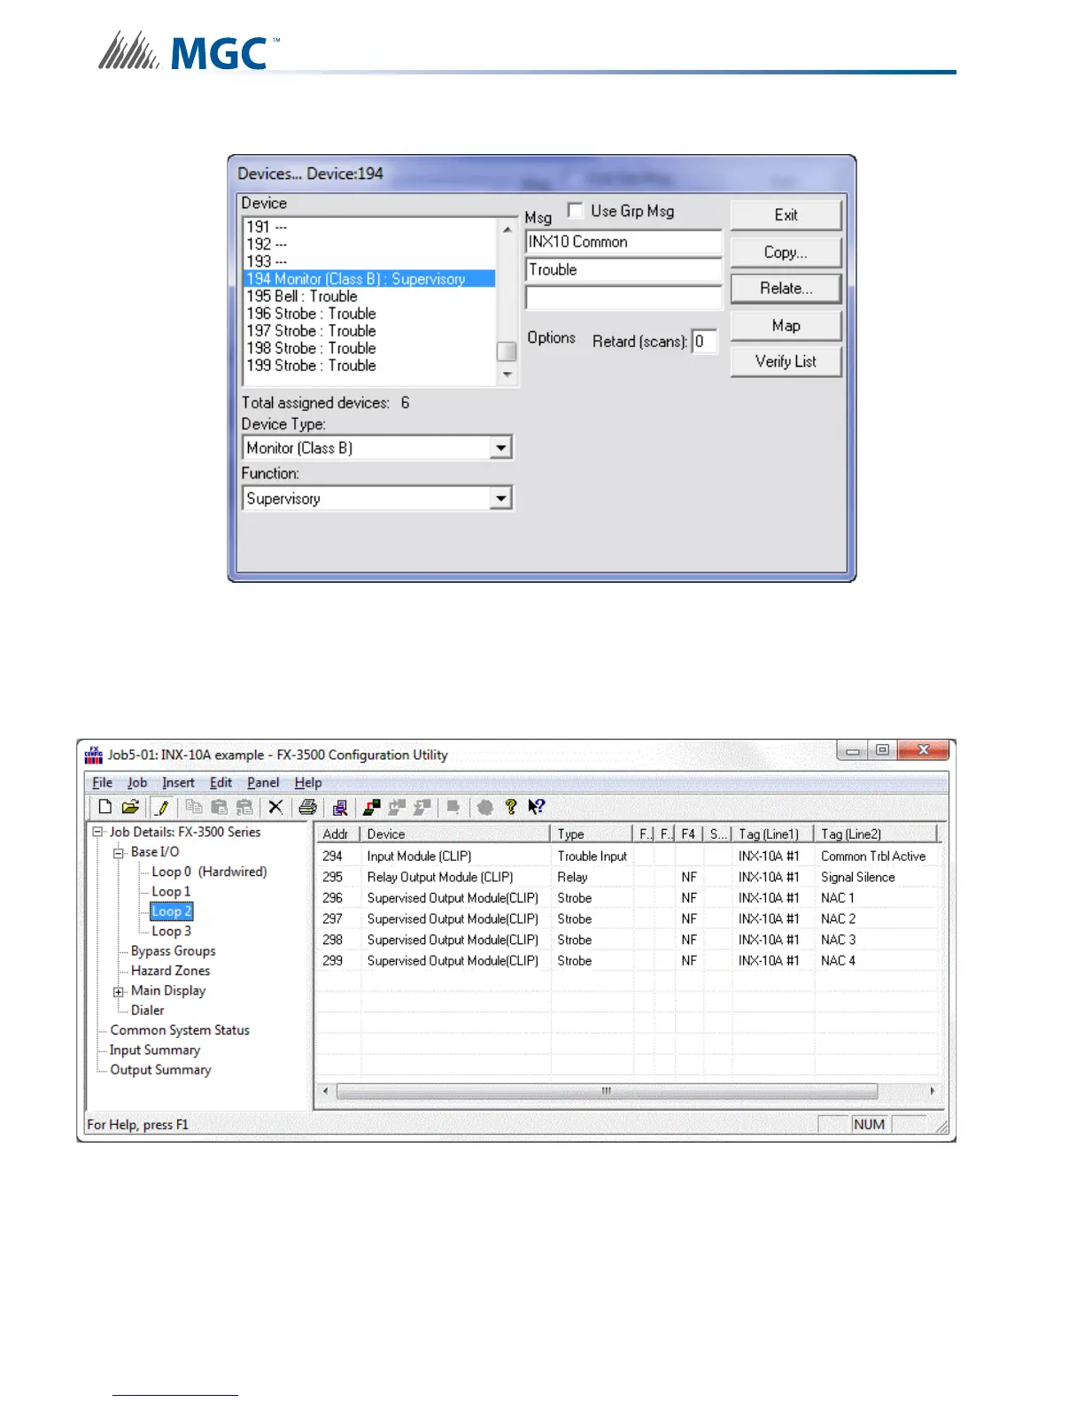Image resolution: width=1084 pixels, height=1403 pixels.
Task: Click the Msg field containing Trouble
Action: click(x=623, y=269)
